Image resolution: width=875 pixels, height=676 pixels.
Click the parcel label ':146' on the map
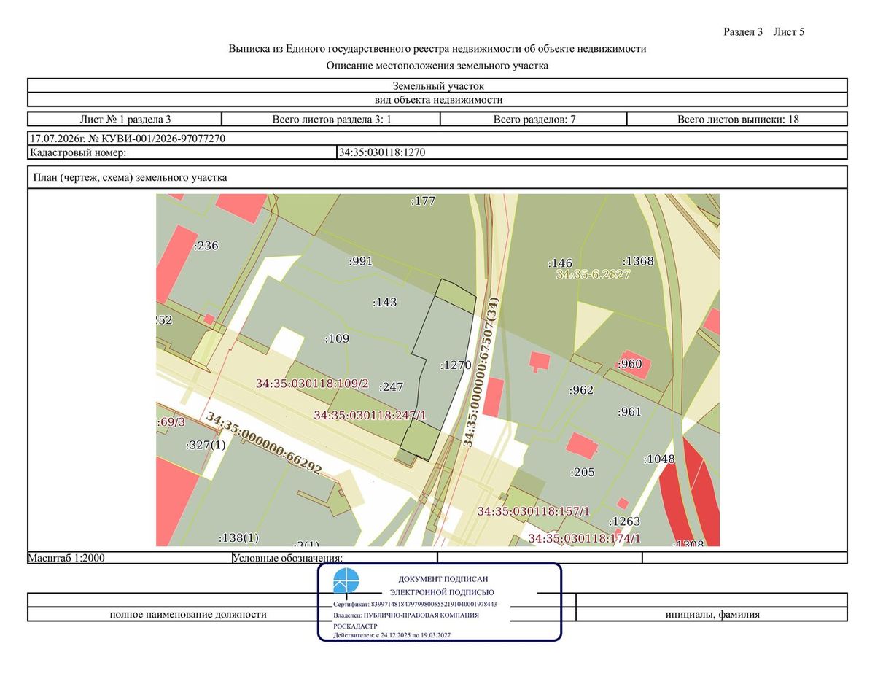click(560, 263)
